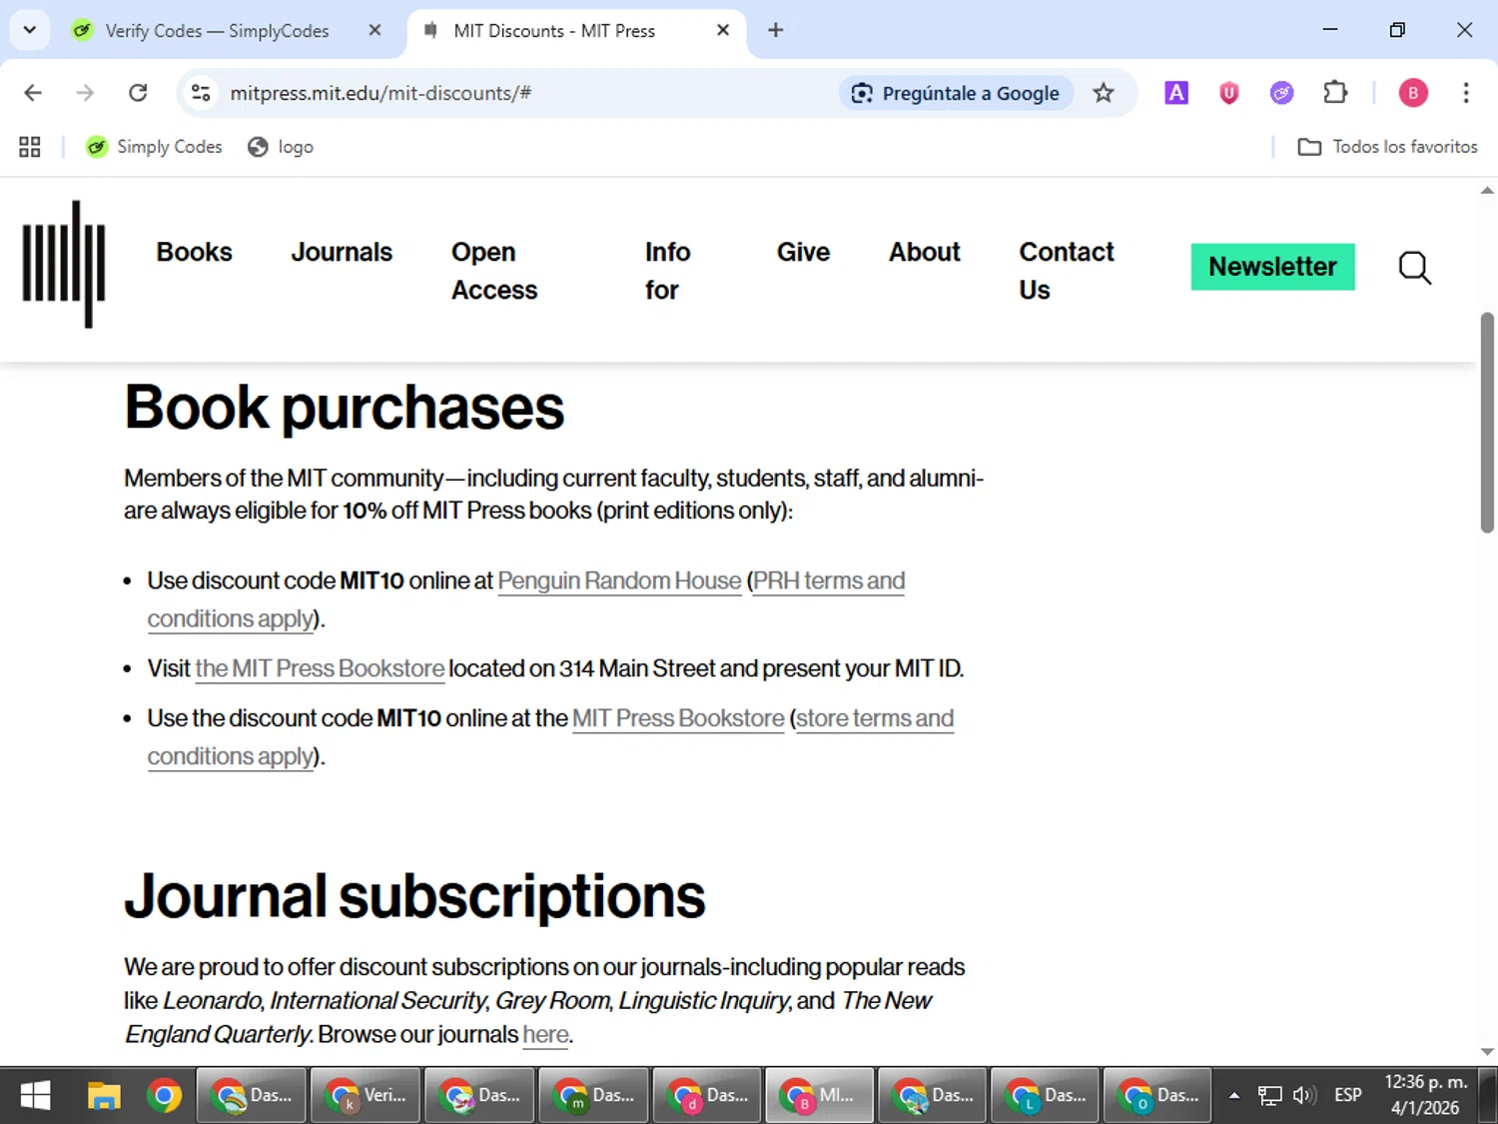Image resolution: width=1498 pixels, height=1124 pixels.
Task: Open MIT Press Bookstore online link
Action: point(678,718)
